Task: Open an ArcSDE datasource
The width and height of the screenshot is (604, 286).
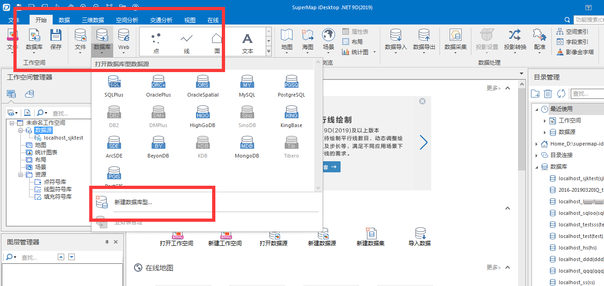Action: point(114,147)
